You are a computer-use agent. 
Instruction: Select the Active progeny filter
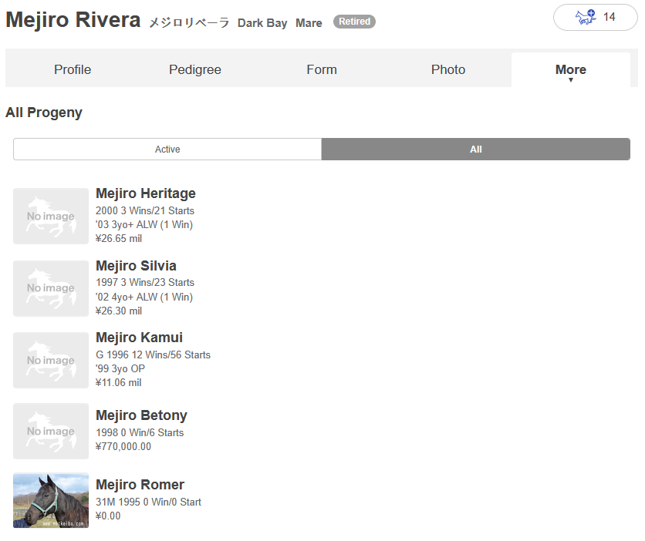167,149
